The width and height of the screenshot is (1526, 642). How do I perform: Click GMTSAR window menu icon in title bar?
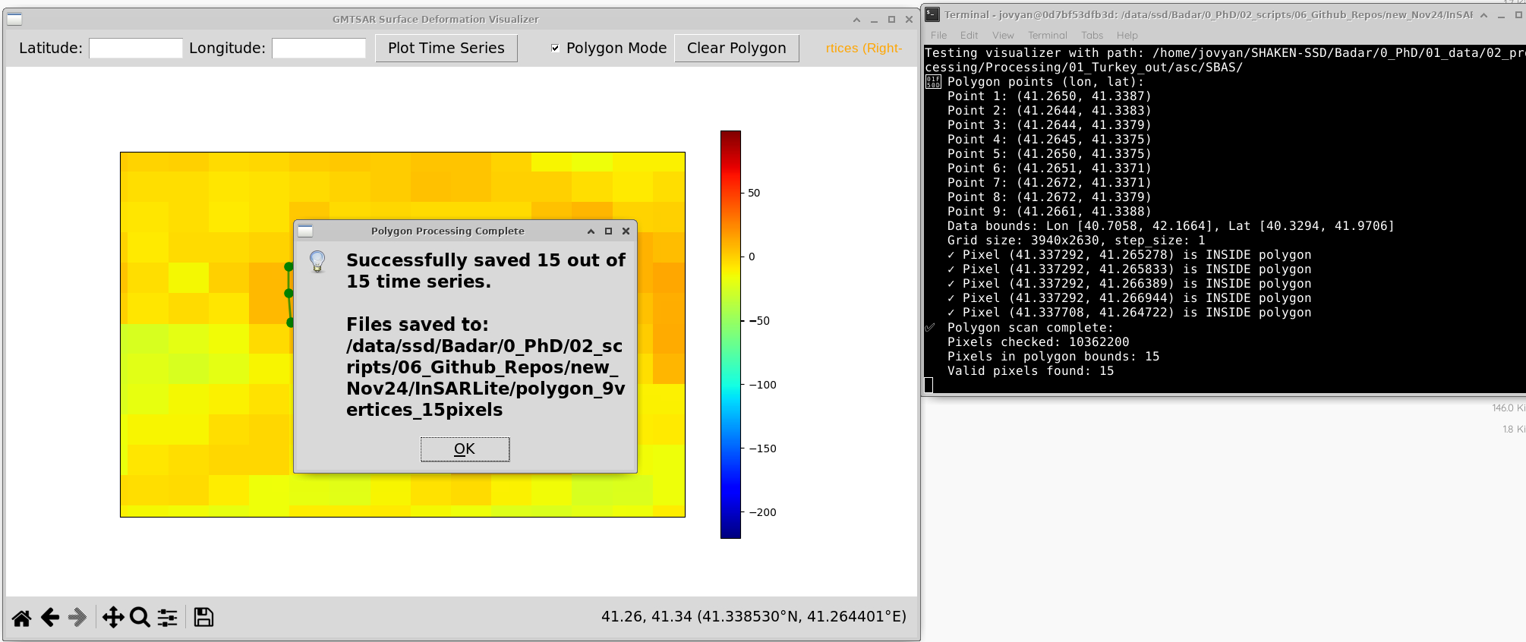click(14, 19)
